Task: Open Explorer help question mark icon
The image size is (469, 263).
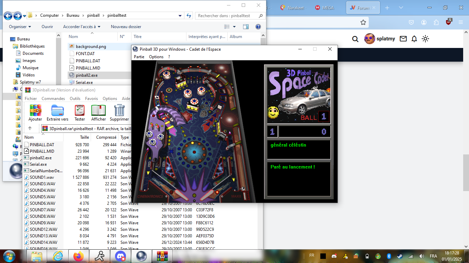Action: tap(258, 27)
